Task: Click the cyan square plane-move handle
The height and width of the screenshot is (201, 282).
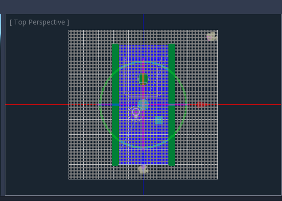Action: click(x=159, y=120)
